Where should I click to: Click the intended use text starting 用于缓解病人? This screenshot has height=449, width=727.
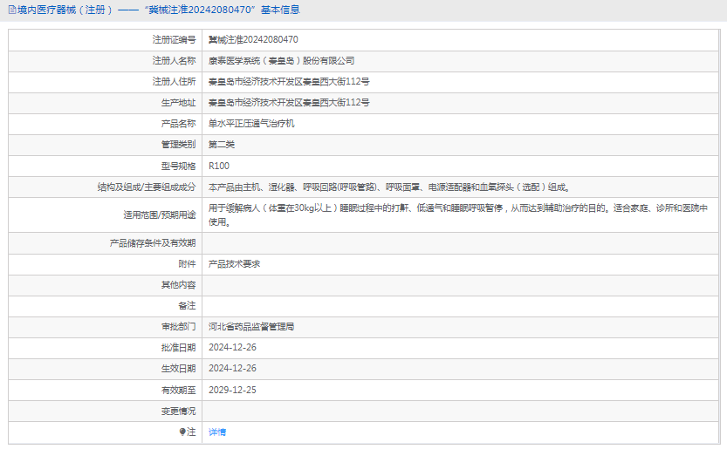coord(458,215)
